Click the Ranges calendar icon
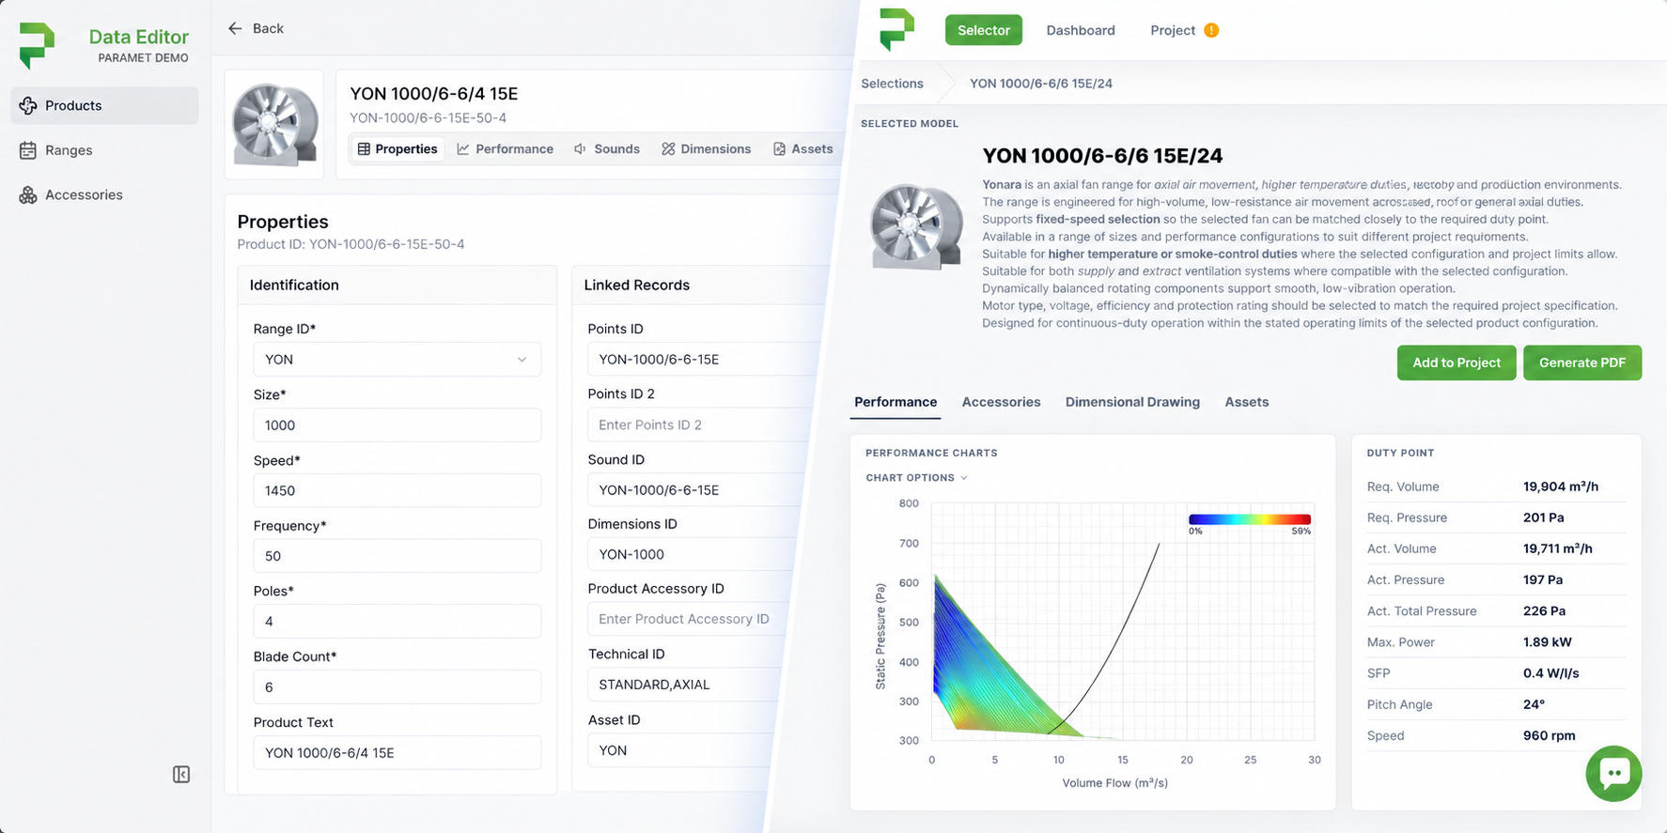The image size is (1667, 833). point(28,150)
